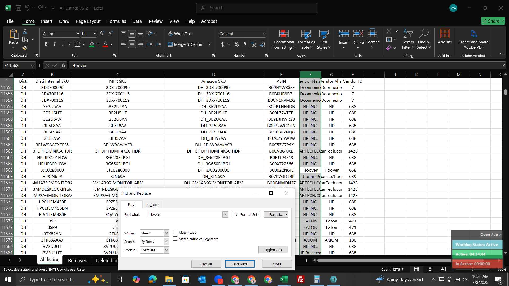509x286 pixels.
Task: Click the Undo arrow icon
Action: [x=28, y=8]
